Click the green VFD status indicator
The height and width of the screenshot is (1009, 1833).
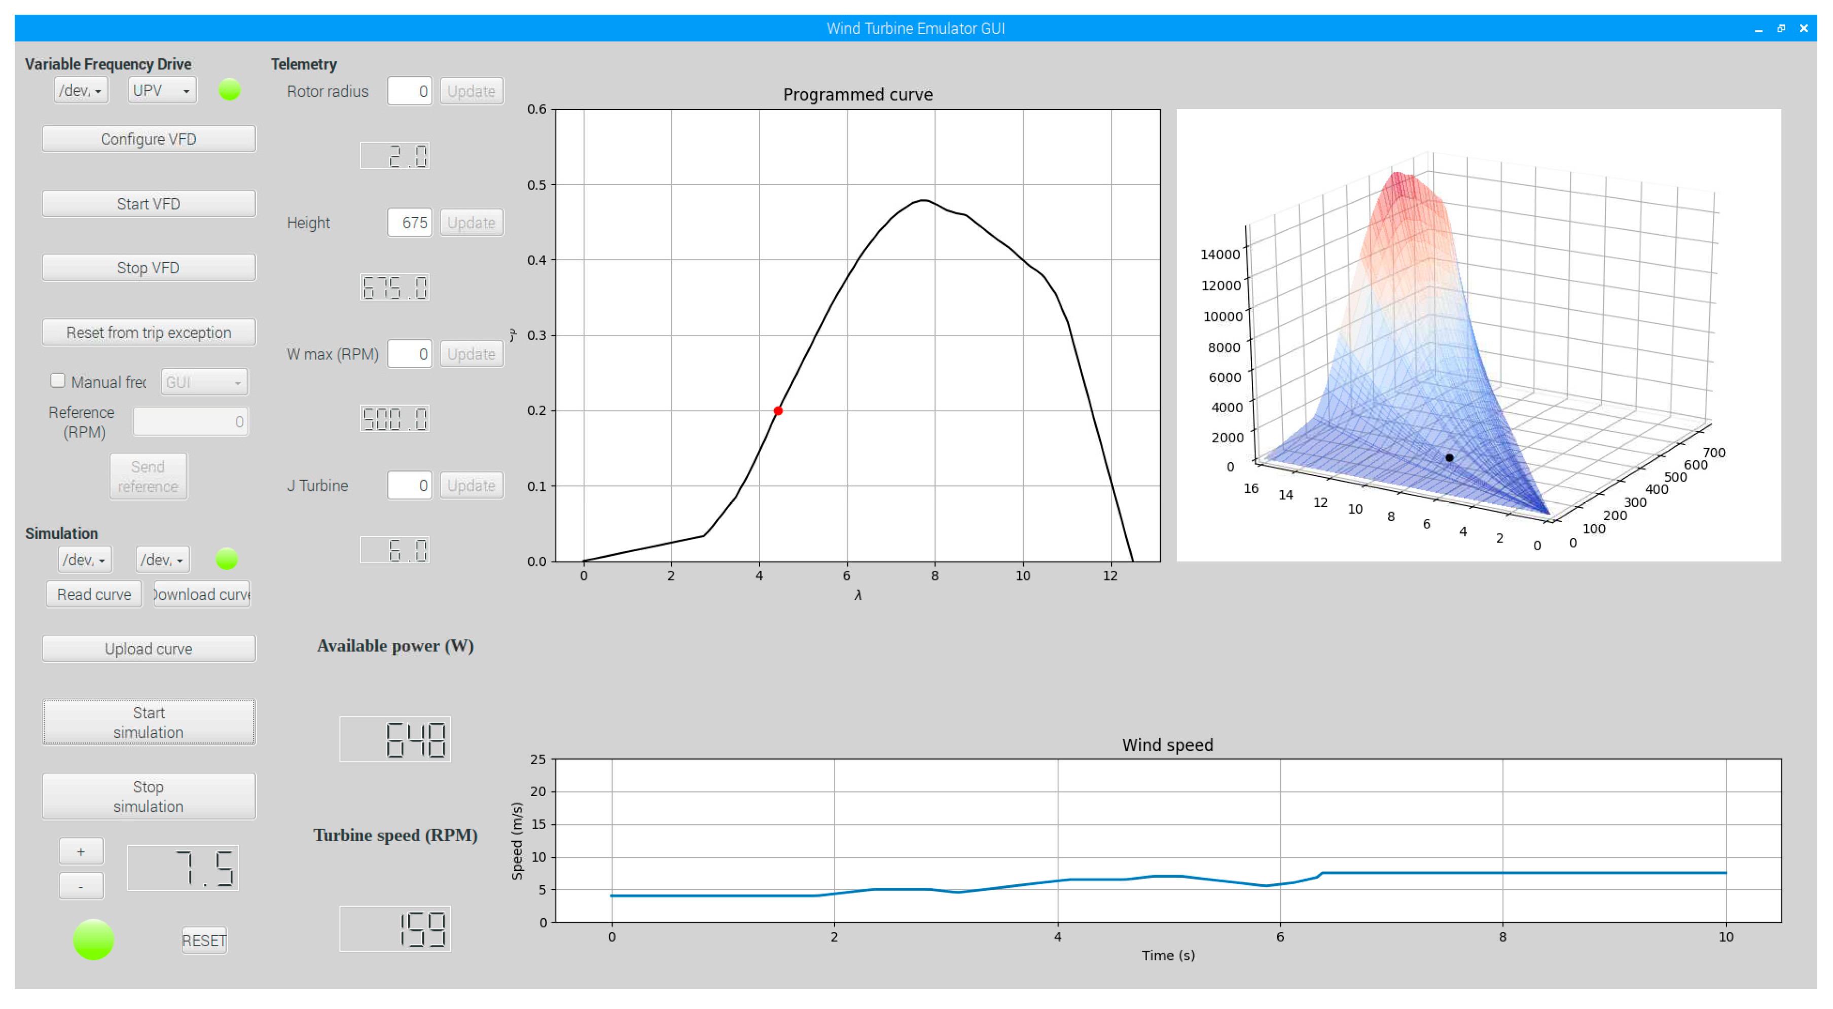[229, 90]
